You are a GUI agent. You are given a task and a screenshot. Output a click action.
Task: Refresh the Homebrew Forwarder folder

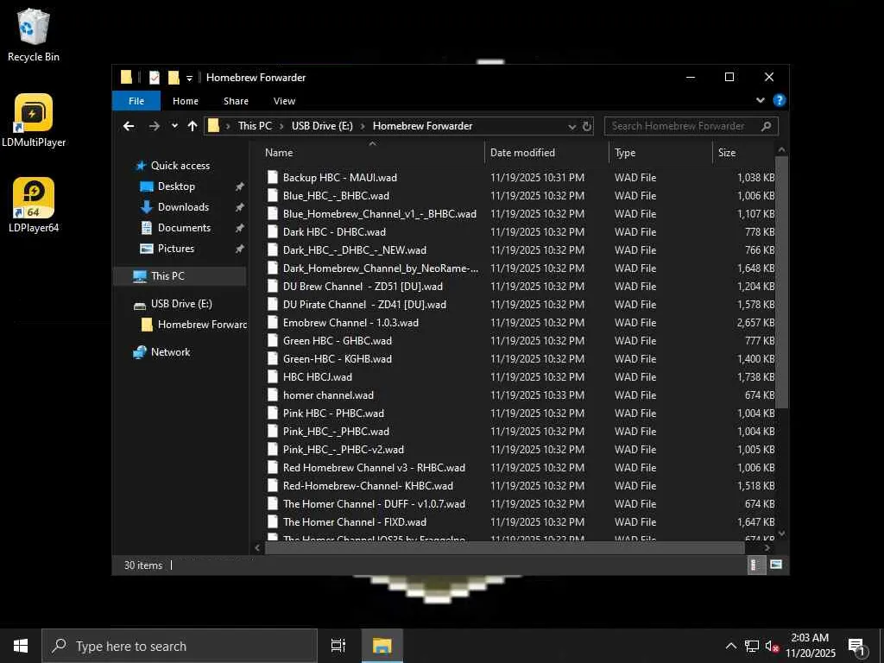click(587, 126)
